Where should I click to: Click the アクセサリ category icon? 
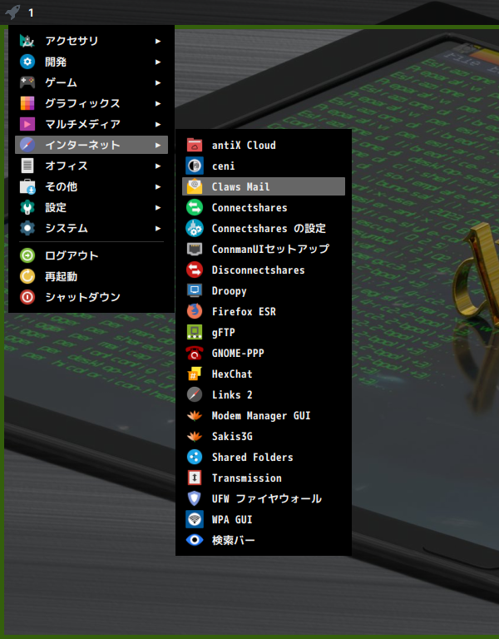point(27,41)
